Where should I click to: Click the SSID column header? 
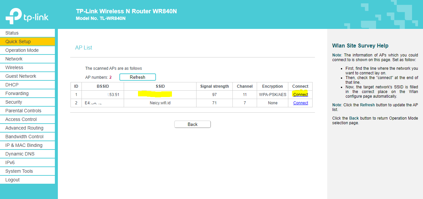(160, 86)
